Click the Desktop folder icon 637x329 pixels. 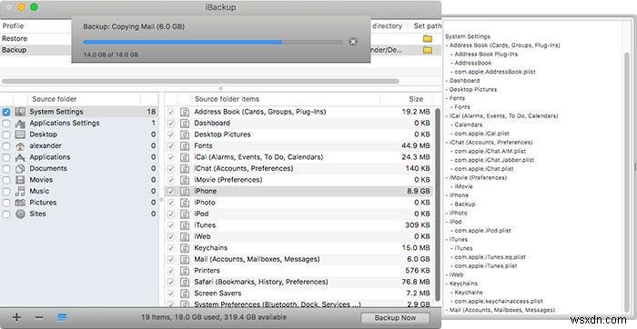click(20, 135)
